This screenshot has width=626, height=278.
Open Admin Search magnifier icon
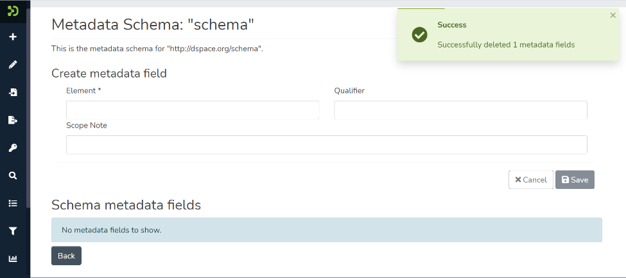click(x=13, y=176)
